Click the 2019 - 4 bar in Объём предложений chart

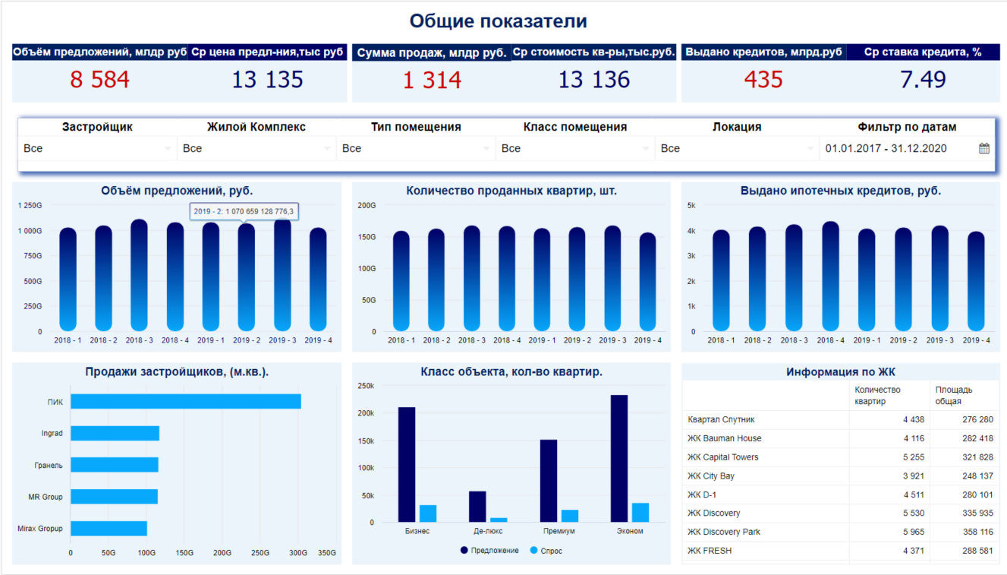pyautogui.click(x=318, y=280)
